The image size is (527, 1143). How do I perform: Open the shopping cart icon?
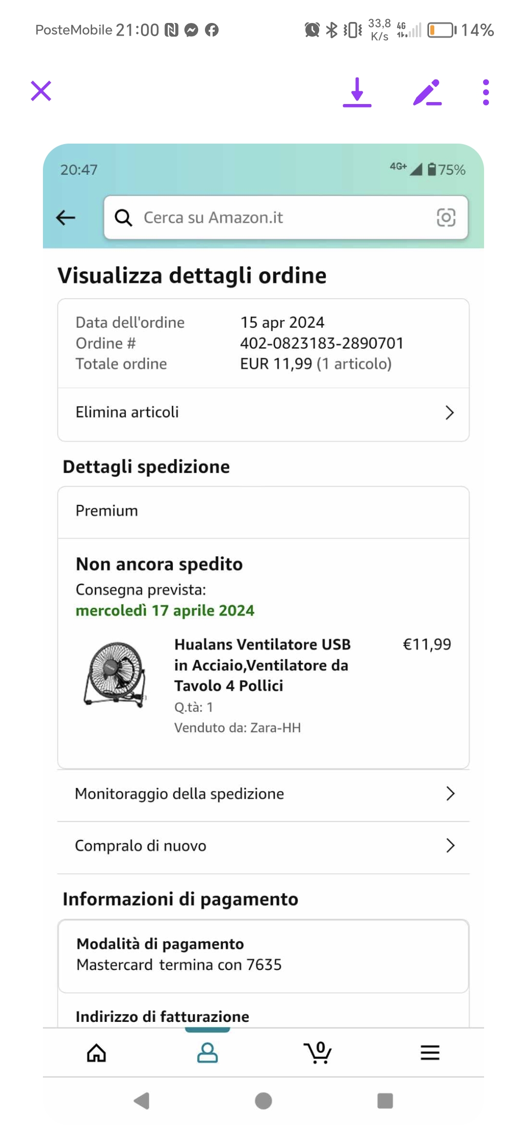318,1053
